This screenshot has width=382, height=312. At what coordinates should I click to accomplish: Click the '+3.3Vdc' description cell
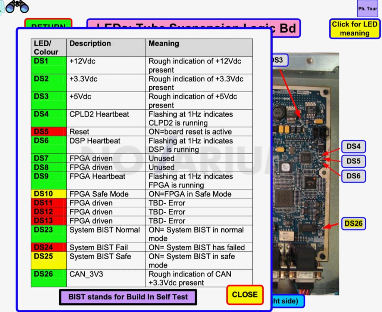point(106,83)
